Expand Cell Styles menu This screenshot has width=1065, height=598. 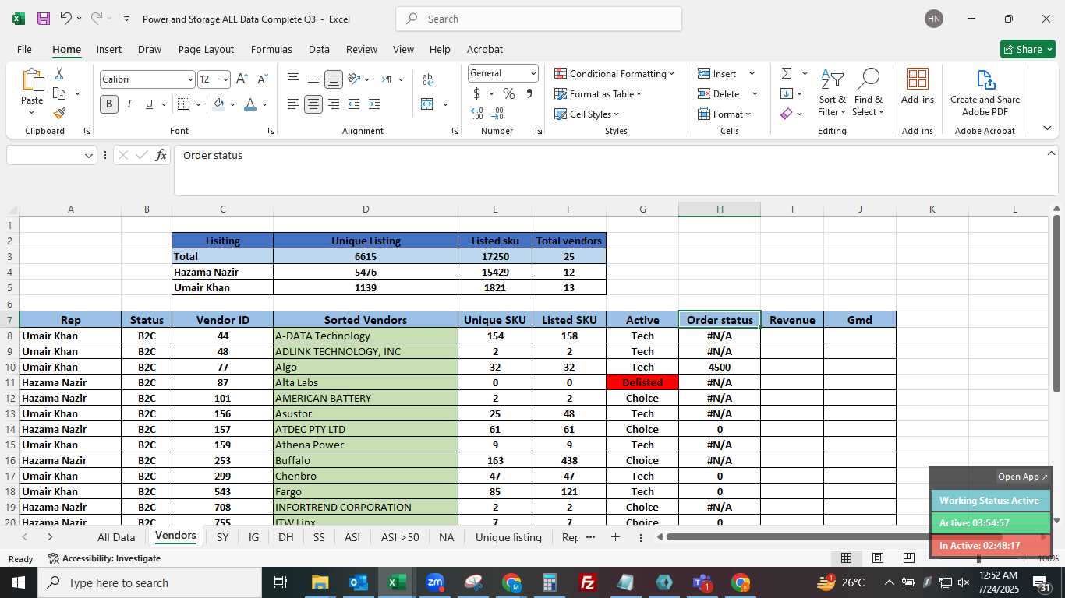pyautogui.click(x=586, y=114)
